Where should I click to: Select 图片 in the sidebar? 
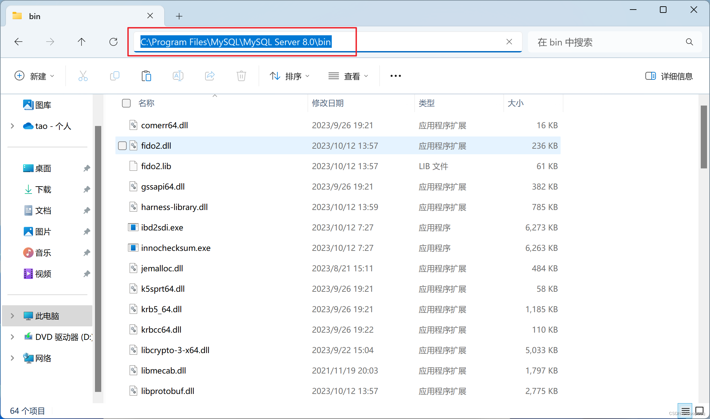point(37,232)
